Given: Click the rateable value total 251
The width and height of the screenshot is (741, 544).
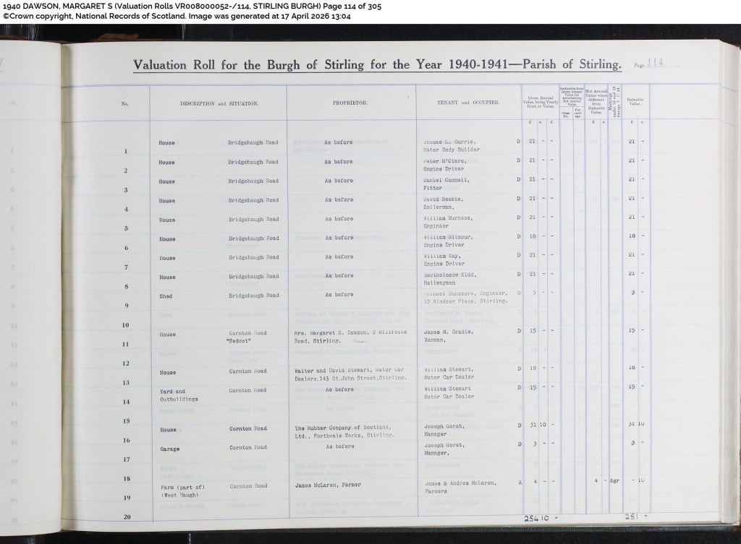Looking at the screenshot, I should coord(636,517).
